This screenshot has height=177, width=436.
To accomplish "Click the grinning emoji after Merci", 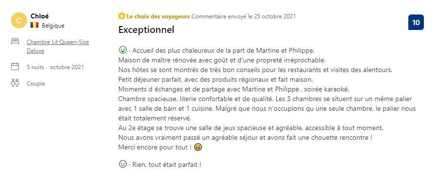I will tap(198, 147).
